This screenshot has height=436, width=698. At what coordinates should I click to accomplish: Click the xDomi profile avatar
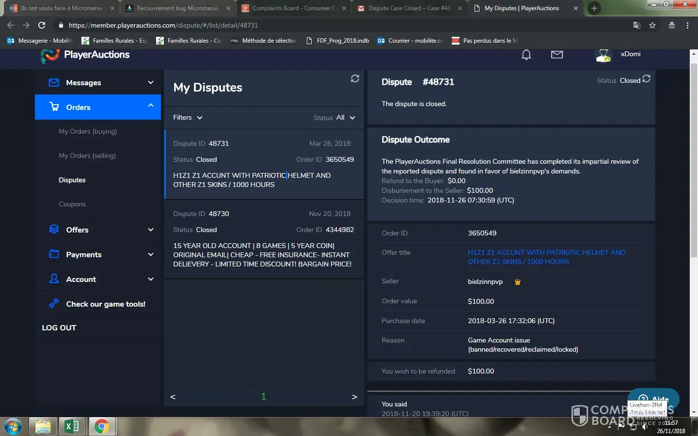[603, 55]
